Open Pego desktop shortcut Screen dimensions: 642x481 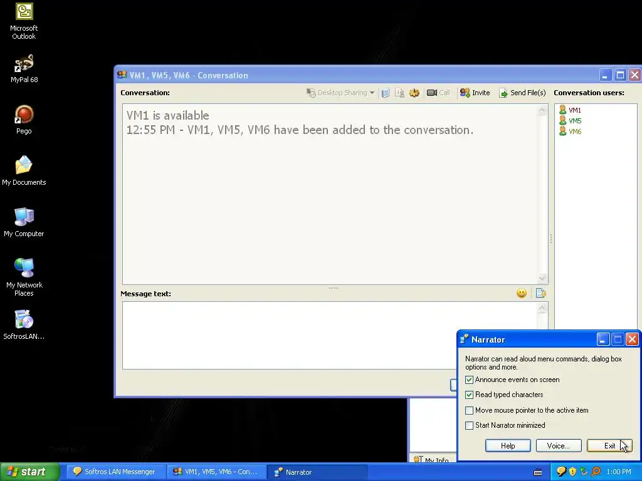point(24,120)
